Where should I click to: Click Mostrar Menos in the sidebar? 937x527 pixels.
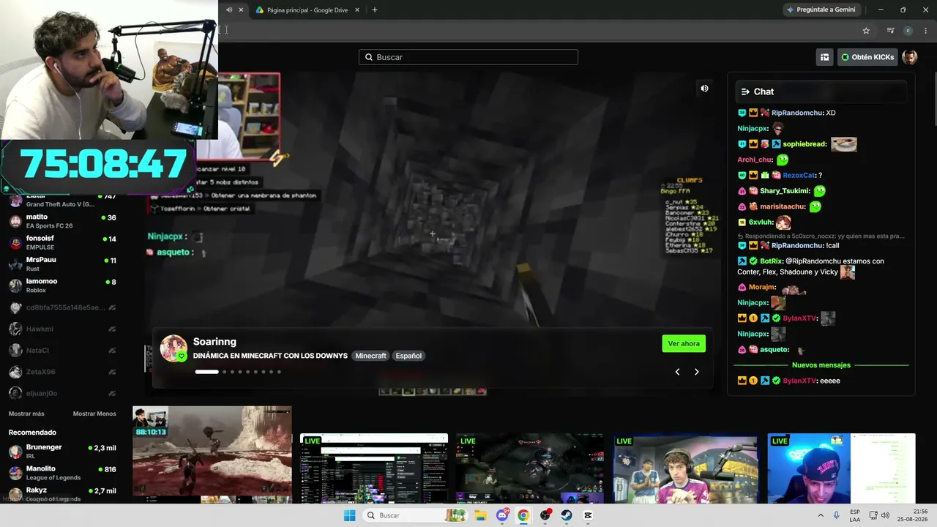coord(94,414)
